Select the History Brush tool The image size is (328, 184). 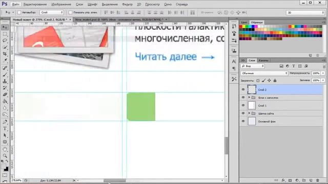(x=5, y=88)
